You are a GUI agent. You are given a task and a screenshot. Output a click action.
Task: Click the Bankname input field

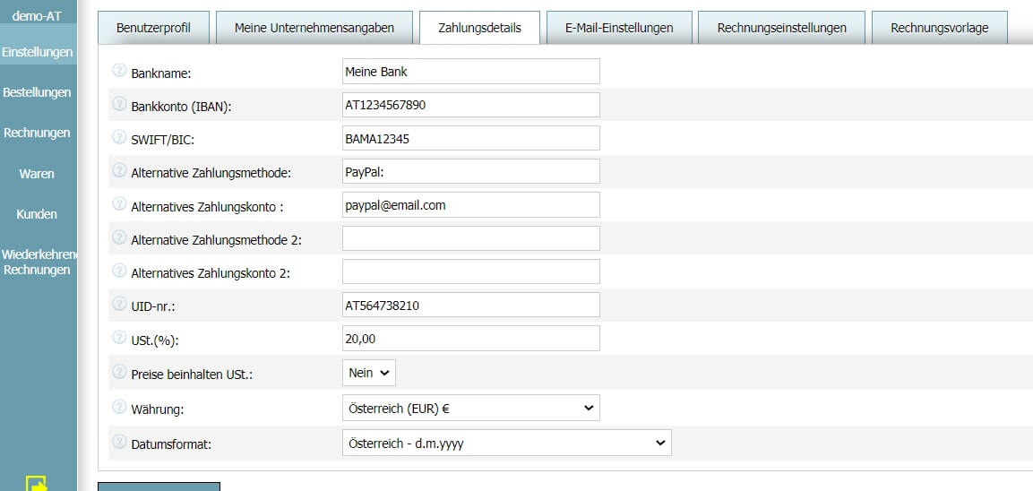pos(471,71)
